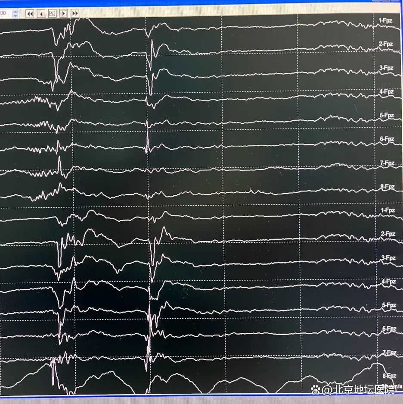Viewport: 403px width, 404px height.
Task: Click the waveform display icon in toolbar
Action: pos(53,14)
